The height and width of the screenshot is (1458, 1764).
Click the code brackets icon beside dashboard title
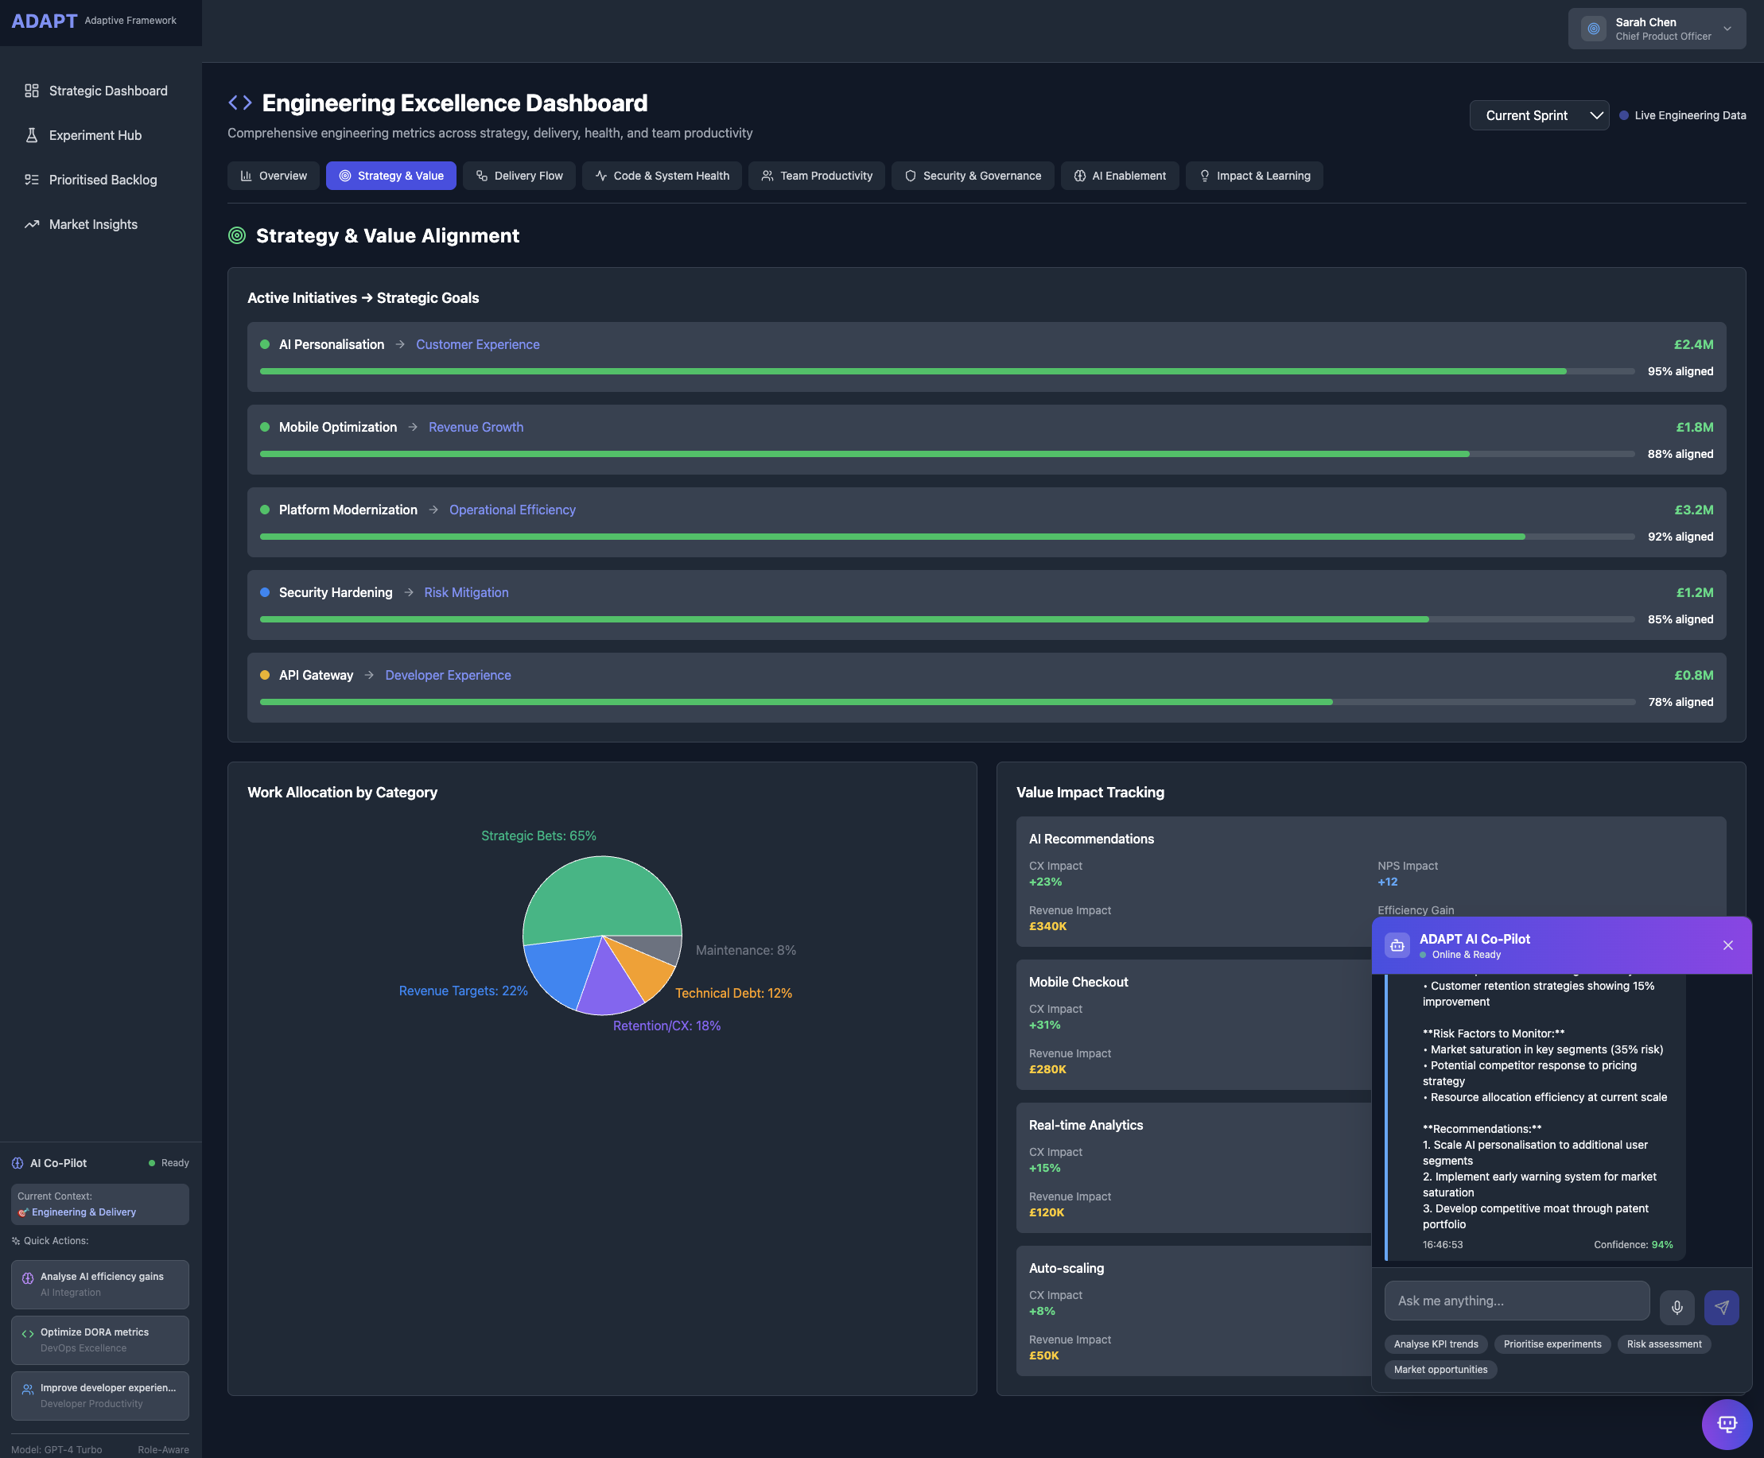(x=240, y=103)
